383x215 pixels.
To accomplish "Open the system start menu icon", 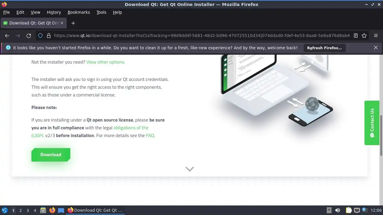I will point(5,210).
